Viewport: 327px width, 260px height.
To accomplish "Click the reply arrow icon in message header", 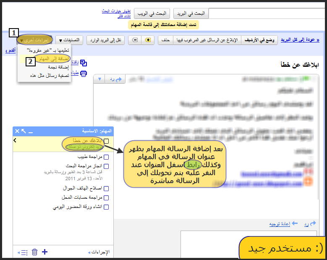I will pyautogui.click(x=119, y=79).
